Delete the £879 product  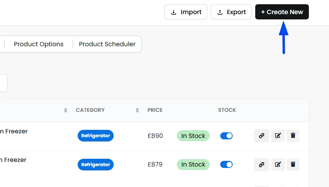[293, 164]
